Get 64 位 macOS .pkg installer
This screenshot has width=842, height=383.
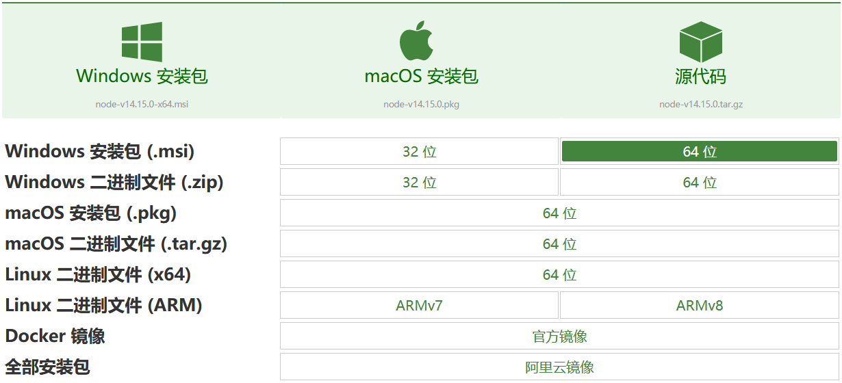pyautogui.click(x=559, y=213)
